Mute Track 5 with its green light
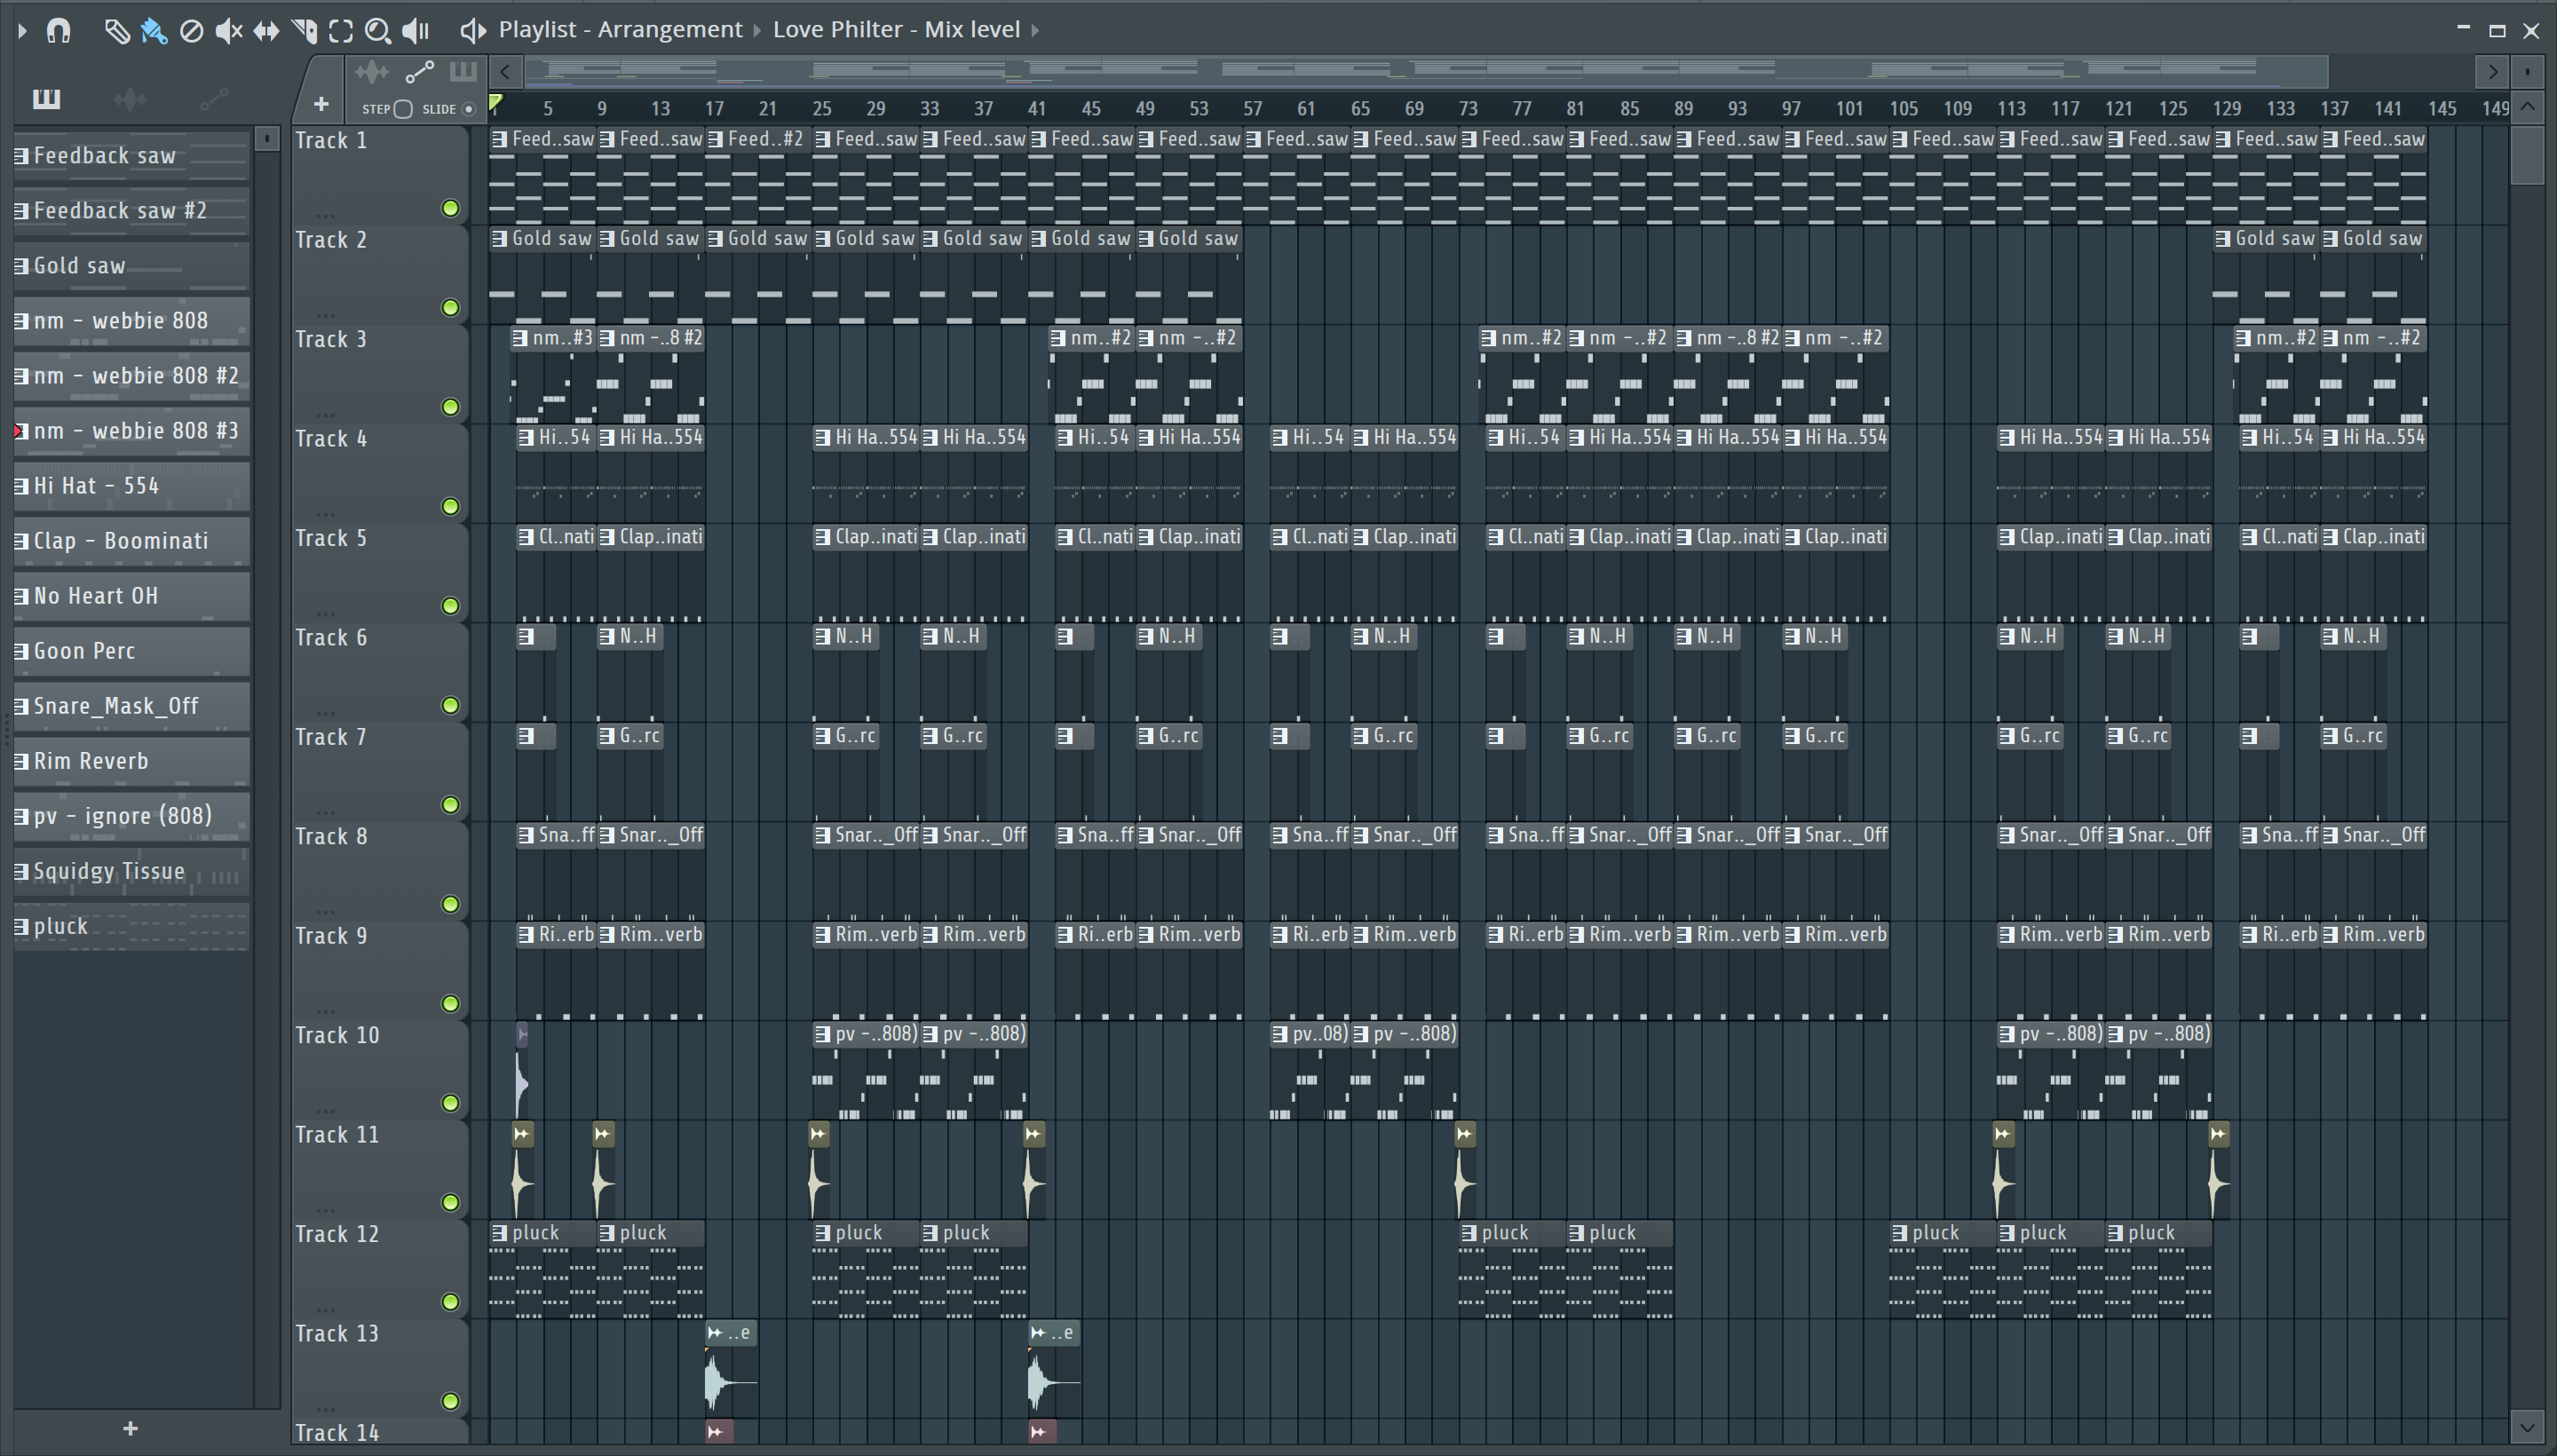Screen dimensions: 2557x1456 (450, 606)
